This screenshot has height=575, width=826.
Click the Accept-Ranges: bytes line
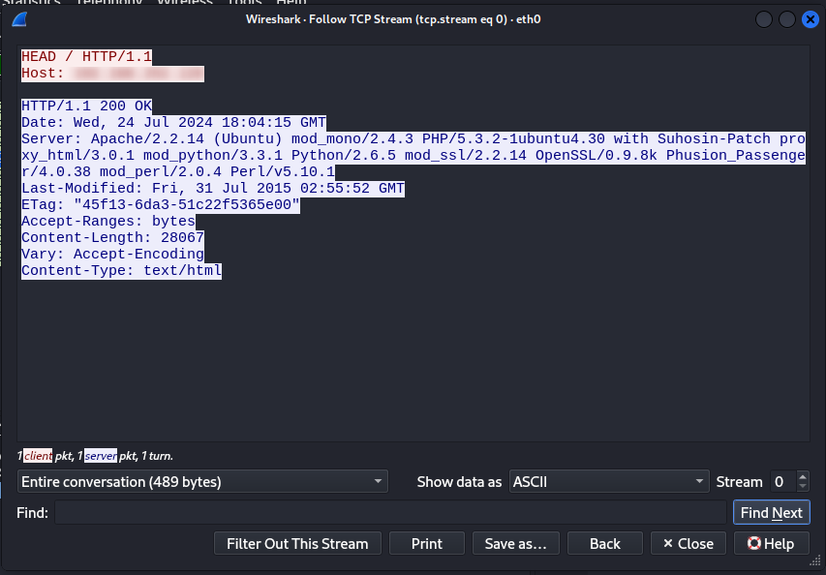point(108,221)
